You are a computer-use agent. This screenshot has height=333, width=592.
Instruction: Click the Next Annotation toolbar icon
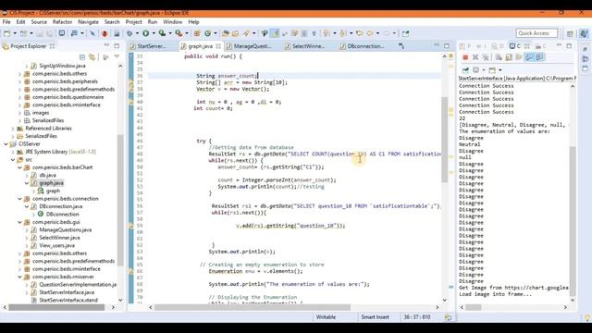pyautogui.click(x=327, y=33)
